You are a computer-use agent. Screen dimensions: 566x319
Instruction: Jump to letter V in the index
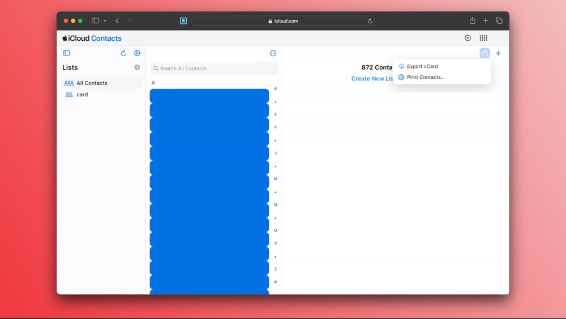coord(276,243)
